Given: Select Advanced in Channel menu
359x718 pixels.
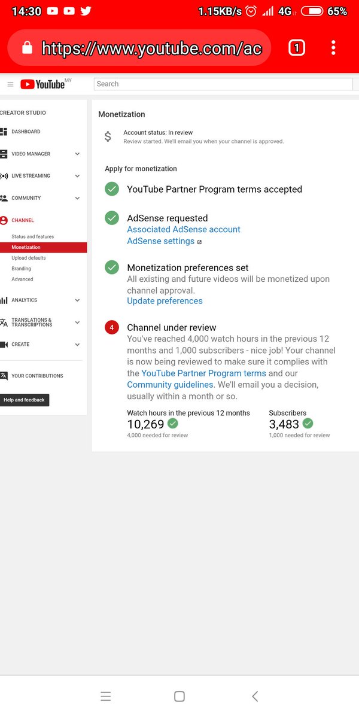Looking at the screenshot, I should [22, 279].
